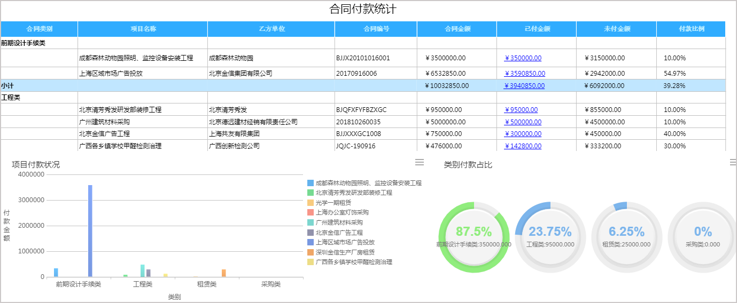Viewport: 737px width, 303px height.
Task: Click the 工程类 group row in table
Action: click(363, 98)
